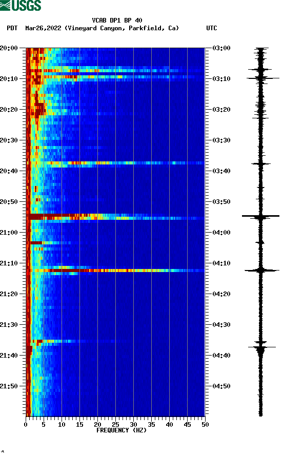The image size is (283, 457).
Task: Click the 03:10 UTC time label
Action: pyautogui.click(x=221, y=79)
